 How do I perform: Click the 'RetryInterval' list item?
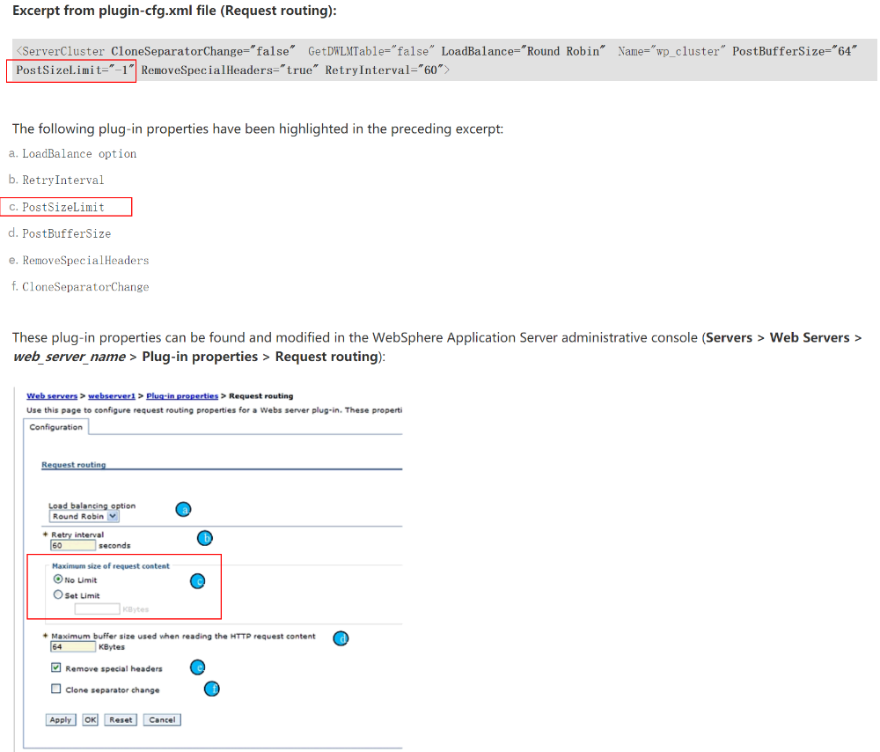[62, 181]
